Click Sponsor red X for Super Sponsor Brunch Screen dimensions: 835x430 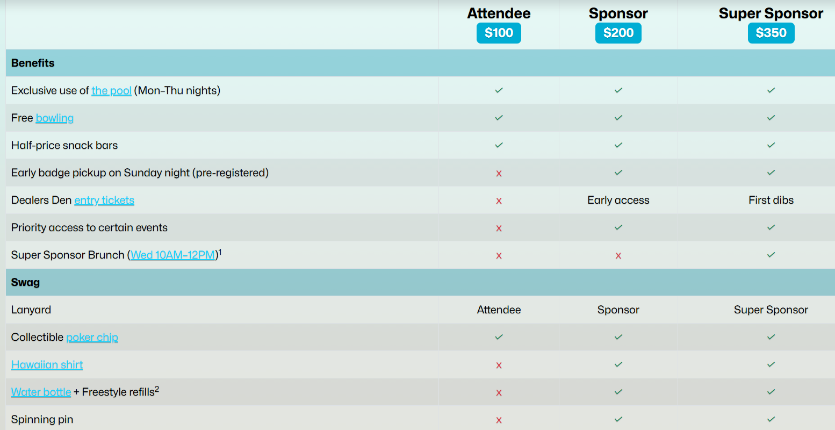[618, 256]
